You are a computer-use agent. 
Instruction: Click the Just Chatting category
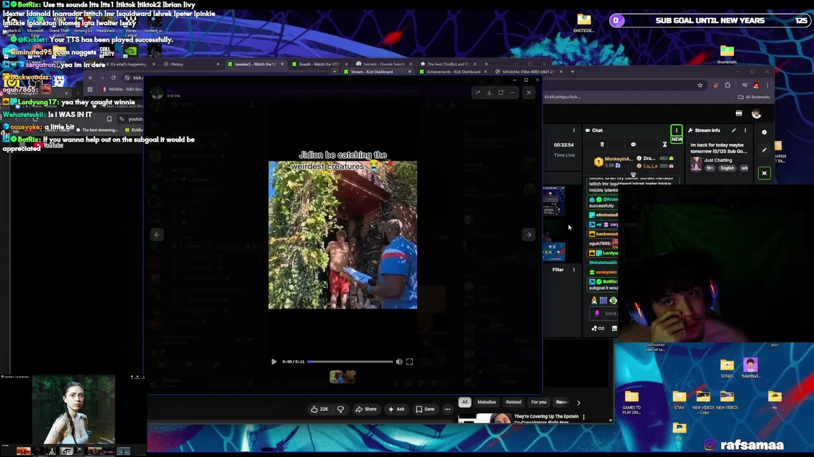718,161
